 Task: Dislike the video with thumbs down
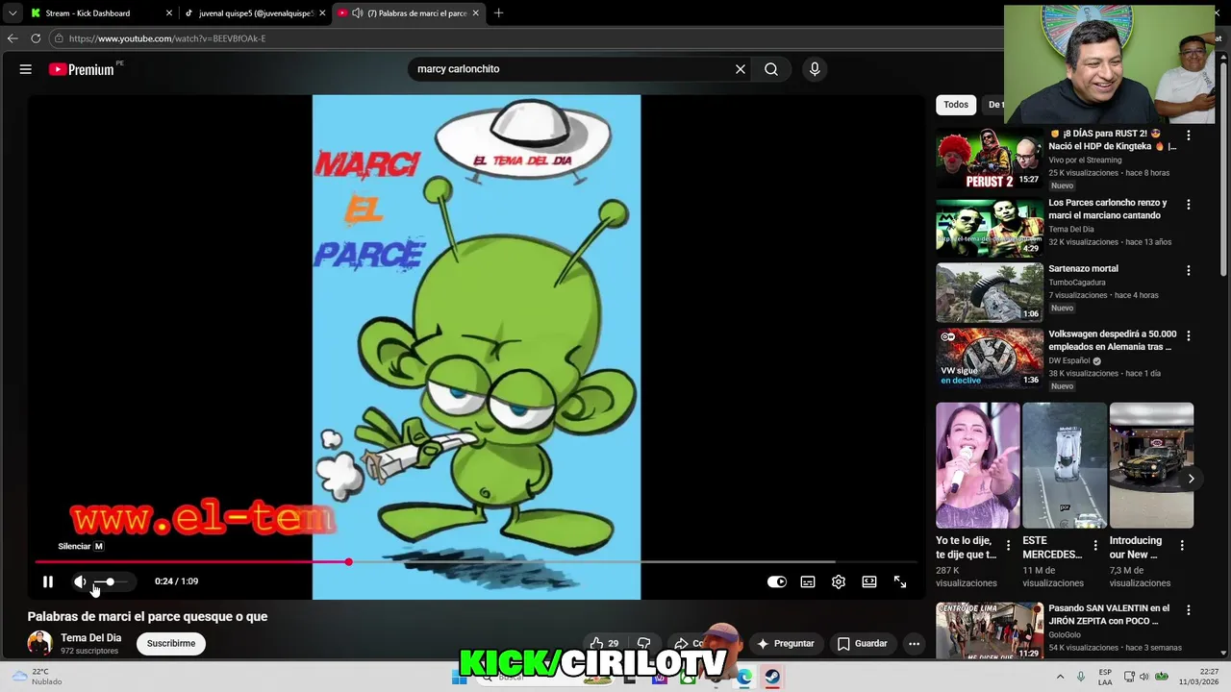click(x=644, y=644)
